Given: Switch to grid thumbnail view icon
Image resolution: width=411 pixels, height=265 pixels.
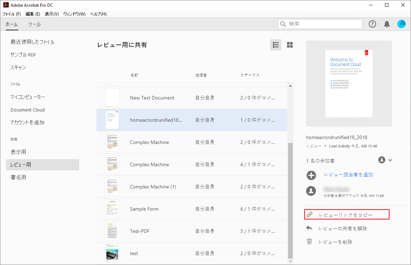Looking at the screenshot, I should click(289, 45).
